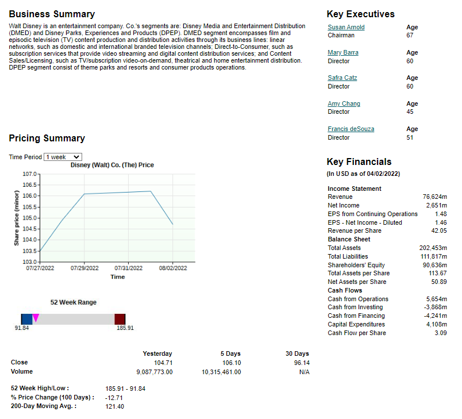Viewport: 462px width, 419px height.
Task: Select the Key Executives heading
Action: (361, 14)
